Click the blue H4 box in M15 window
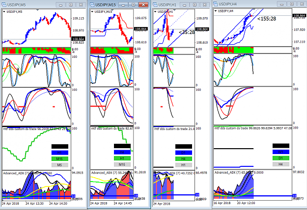 (x=122, y=152)
